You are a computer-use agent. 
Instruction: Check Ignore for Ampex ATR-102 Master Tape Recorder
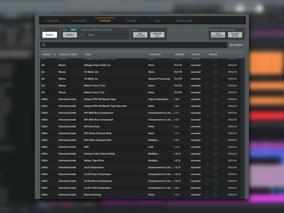(x=215, y=106)
